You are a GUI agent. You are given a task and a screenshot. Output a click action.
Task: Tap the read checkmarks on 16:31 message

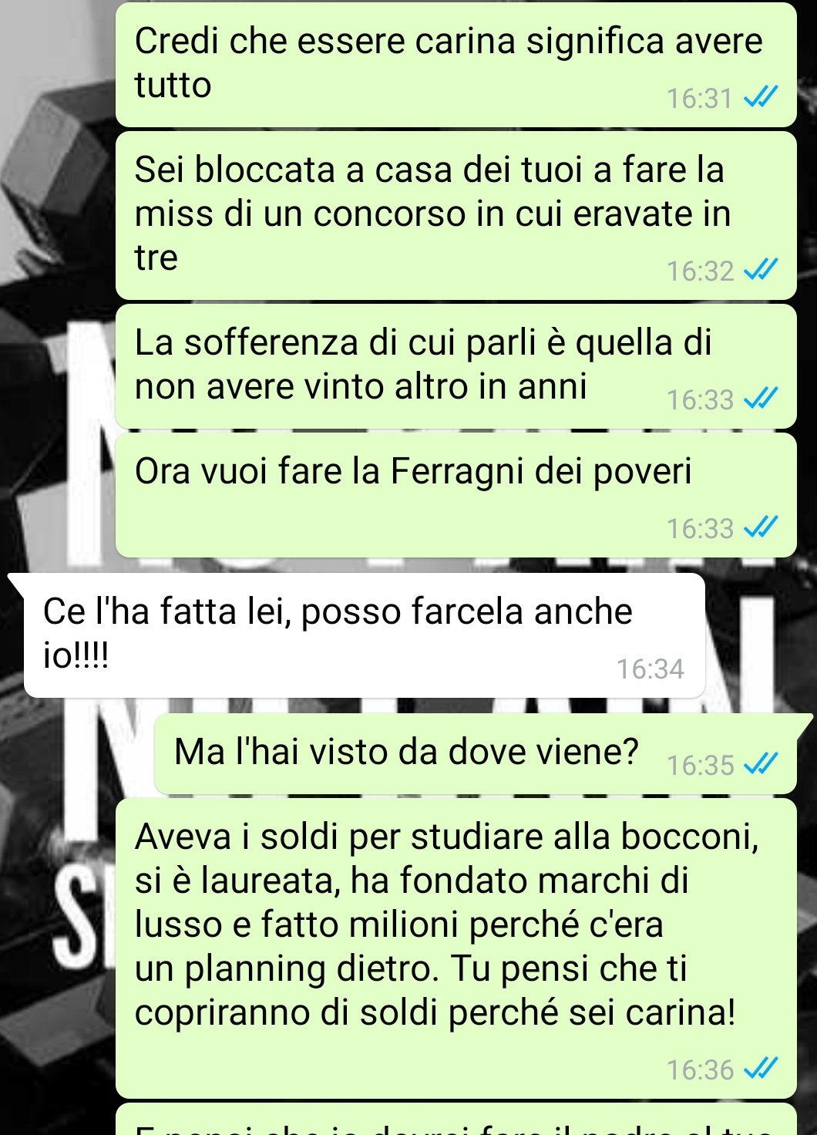pos(761,98)
